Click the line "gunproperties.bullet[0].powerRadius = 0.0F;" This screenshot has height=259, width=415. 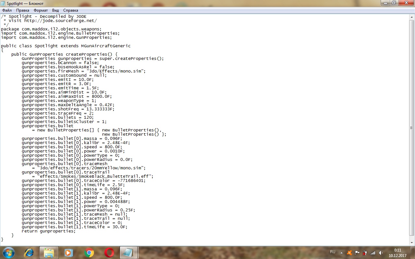77,159
